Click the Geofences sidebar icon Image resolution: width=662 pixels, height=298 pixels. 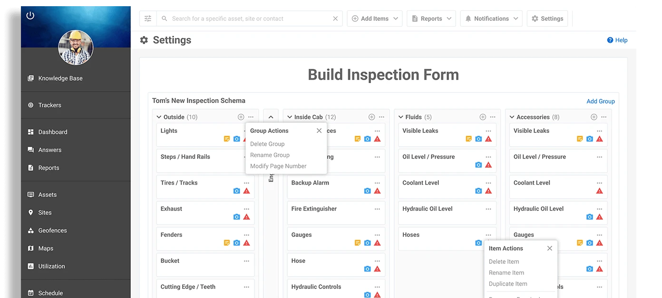coord(30,230)
